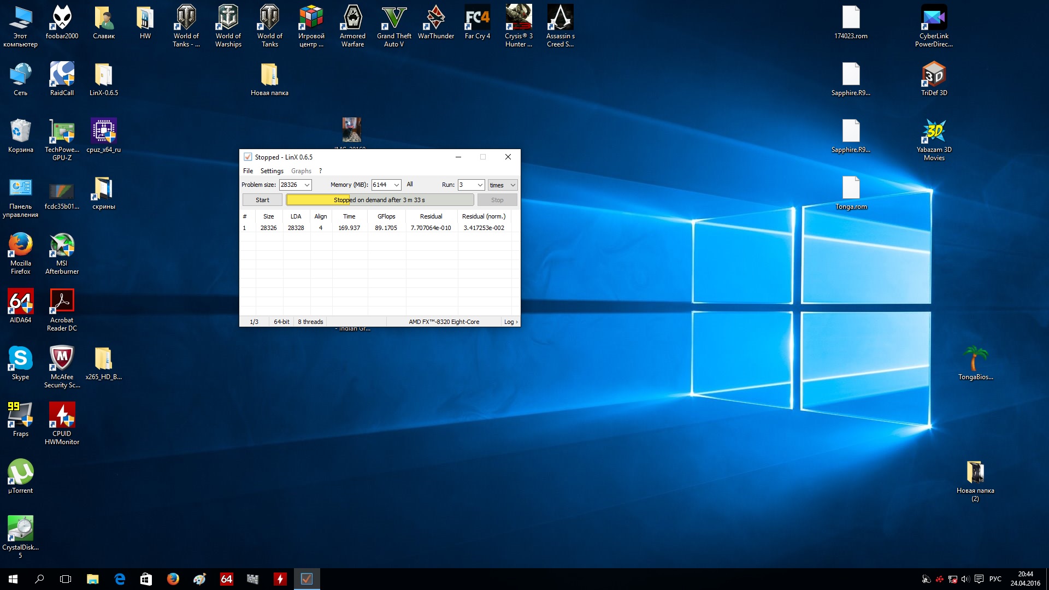Screen dimensions: 1049x590
Task: Open the Tonga.rom file icon
Action: pyautogui.click(x=851, y=190)
